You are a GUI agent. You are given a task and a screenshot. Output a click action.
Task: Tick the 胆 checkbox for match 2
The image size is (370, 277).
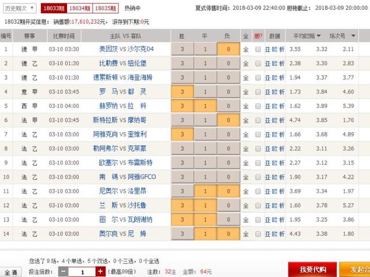[258, 64]
